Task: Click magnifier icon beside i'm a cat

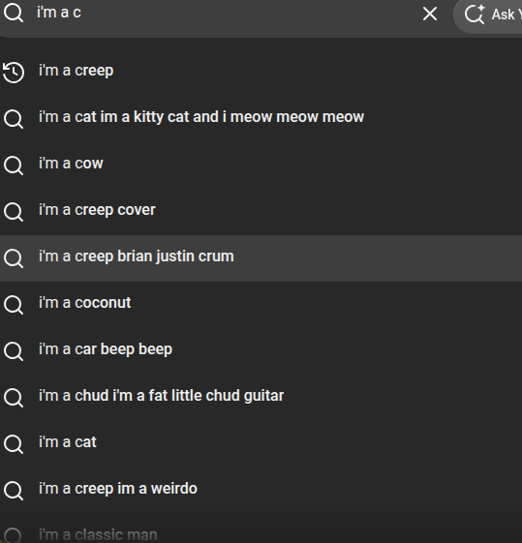Action: coord(14,443)
